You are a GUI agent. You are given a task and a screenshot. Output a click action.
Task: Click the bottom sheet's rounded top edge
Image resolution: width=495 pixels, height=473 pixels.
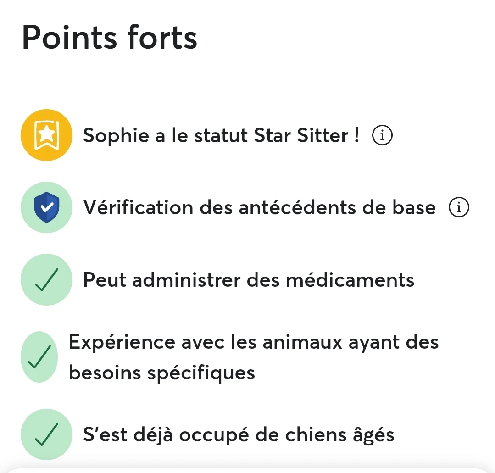(248, 470)
